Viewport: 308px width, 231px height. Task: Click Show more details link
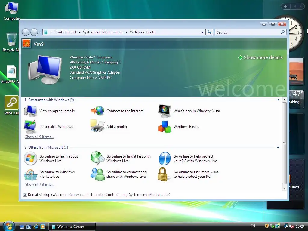[260, 57]
